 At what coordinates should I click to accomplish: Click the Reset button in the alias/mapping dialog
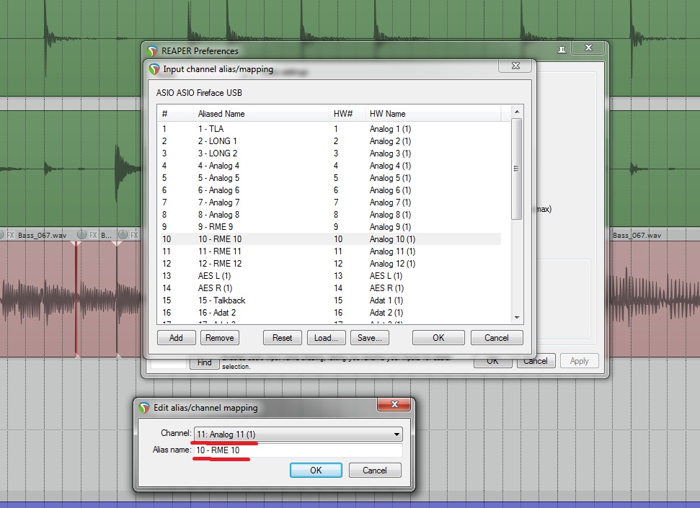pos(282,337)
